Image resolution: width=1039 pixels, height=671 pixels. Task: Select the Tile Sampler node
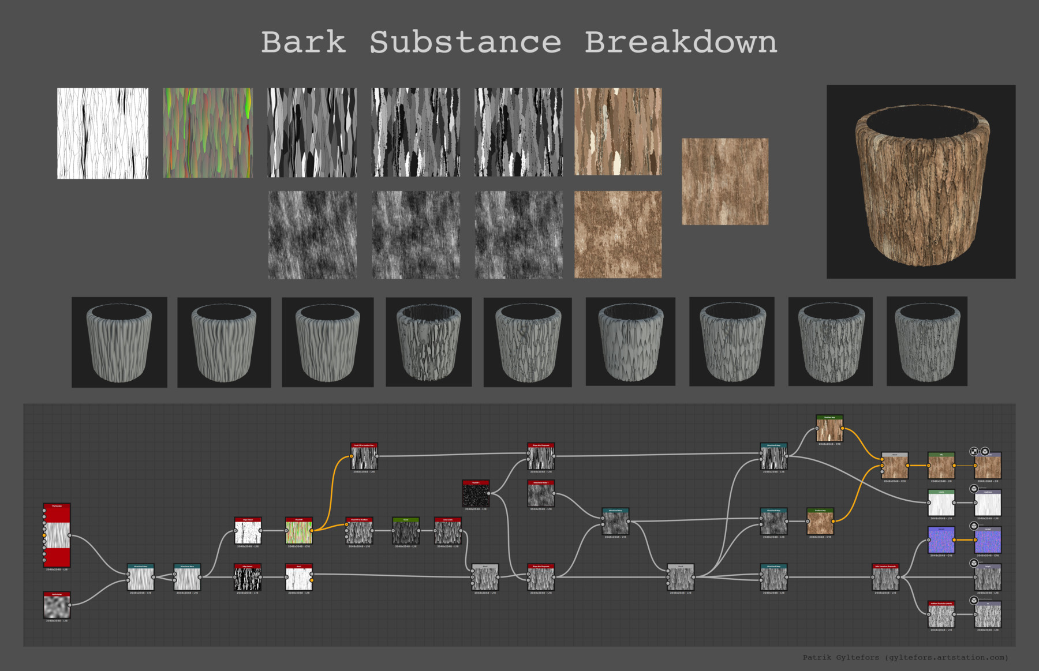[57, 535]
